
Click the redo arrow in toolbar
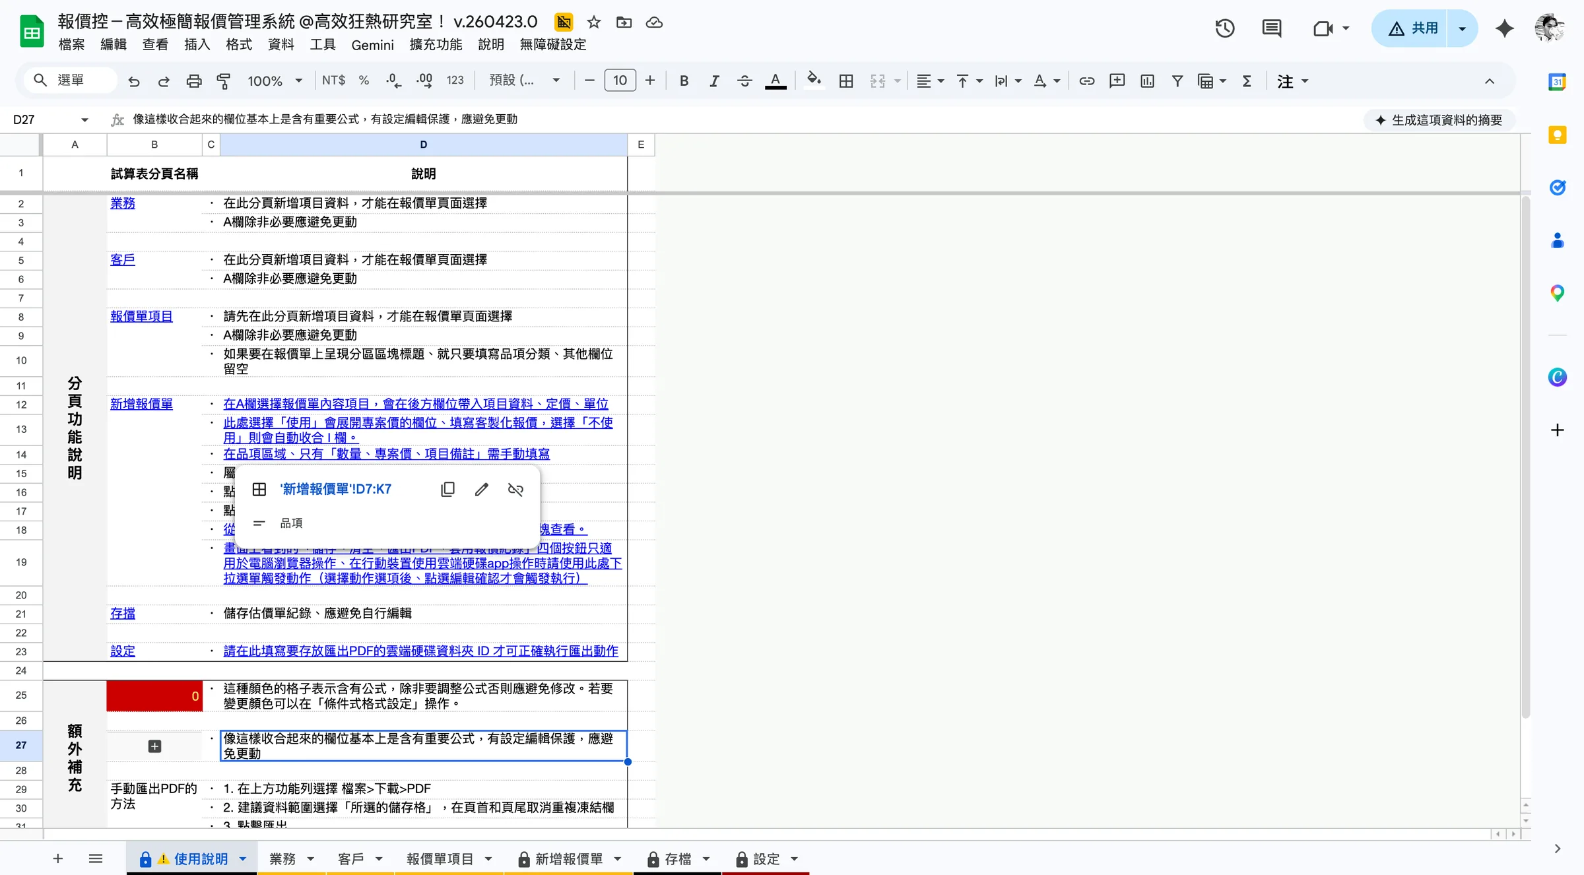tap(164, 81)
